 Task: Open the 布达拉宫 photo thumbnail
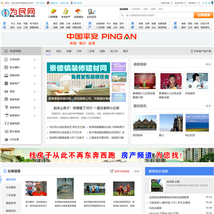tap(197, 123)
